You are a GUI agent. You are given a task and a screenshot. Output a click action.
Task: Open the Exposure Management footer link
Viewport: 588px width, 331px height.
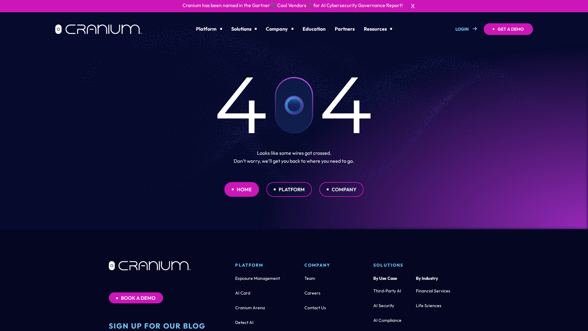point(257,278)
